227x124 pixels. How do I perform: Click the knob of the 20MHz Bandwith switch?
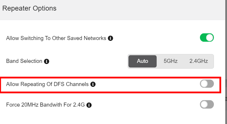click(204, 105)
